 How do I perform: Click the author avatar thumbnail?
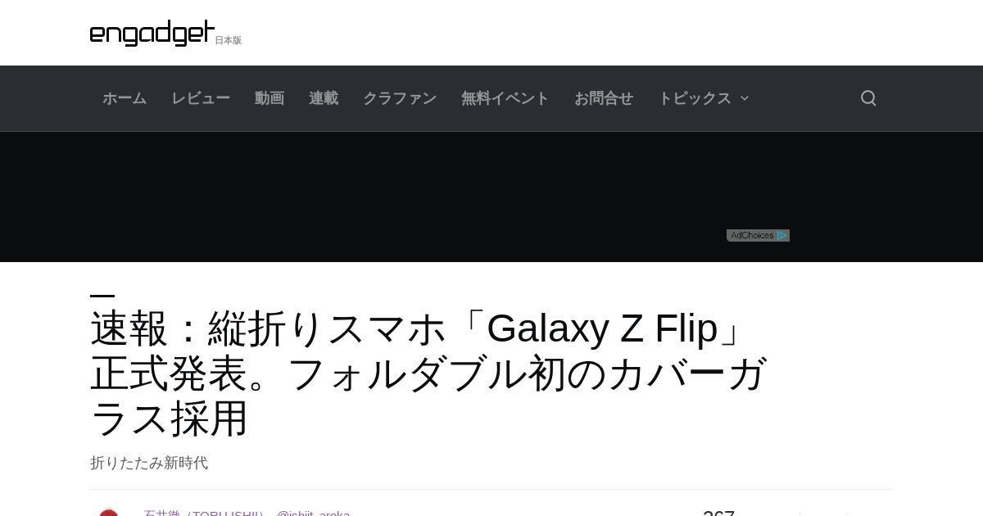click(x=109, y=513)
